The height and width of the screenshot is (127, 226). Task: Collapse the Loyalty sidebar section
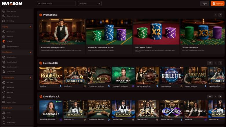coord(30,27)
